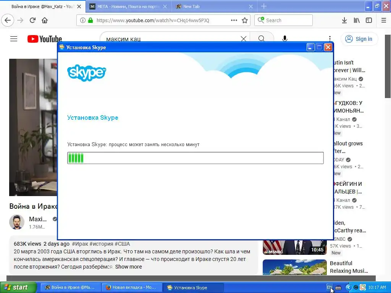Open the #история hashtag link

pos(101,244)
